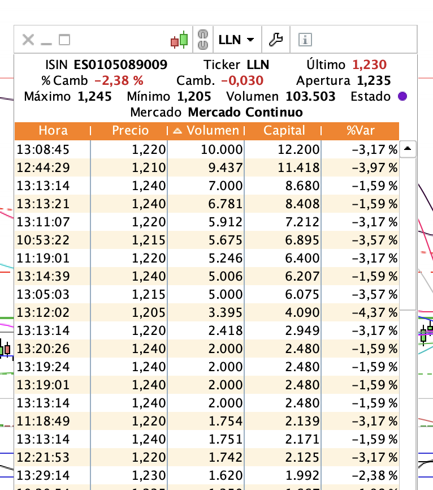The image size is (433, 490).
Task: Sort table by Hora column header
Action: pos(53,131)
